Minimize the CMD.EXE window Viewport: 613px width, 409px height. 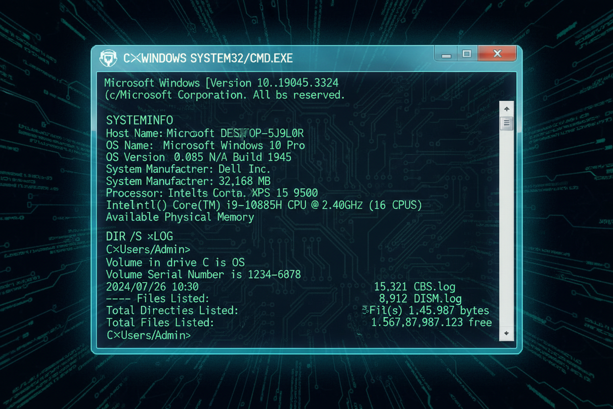[x=446, y=55]
